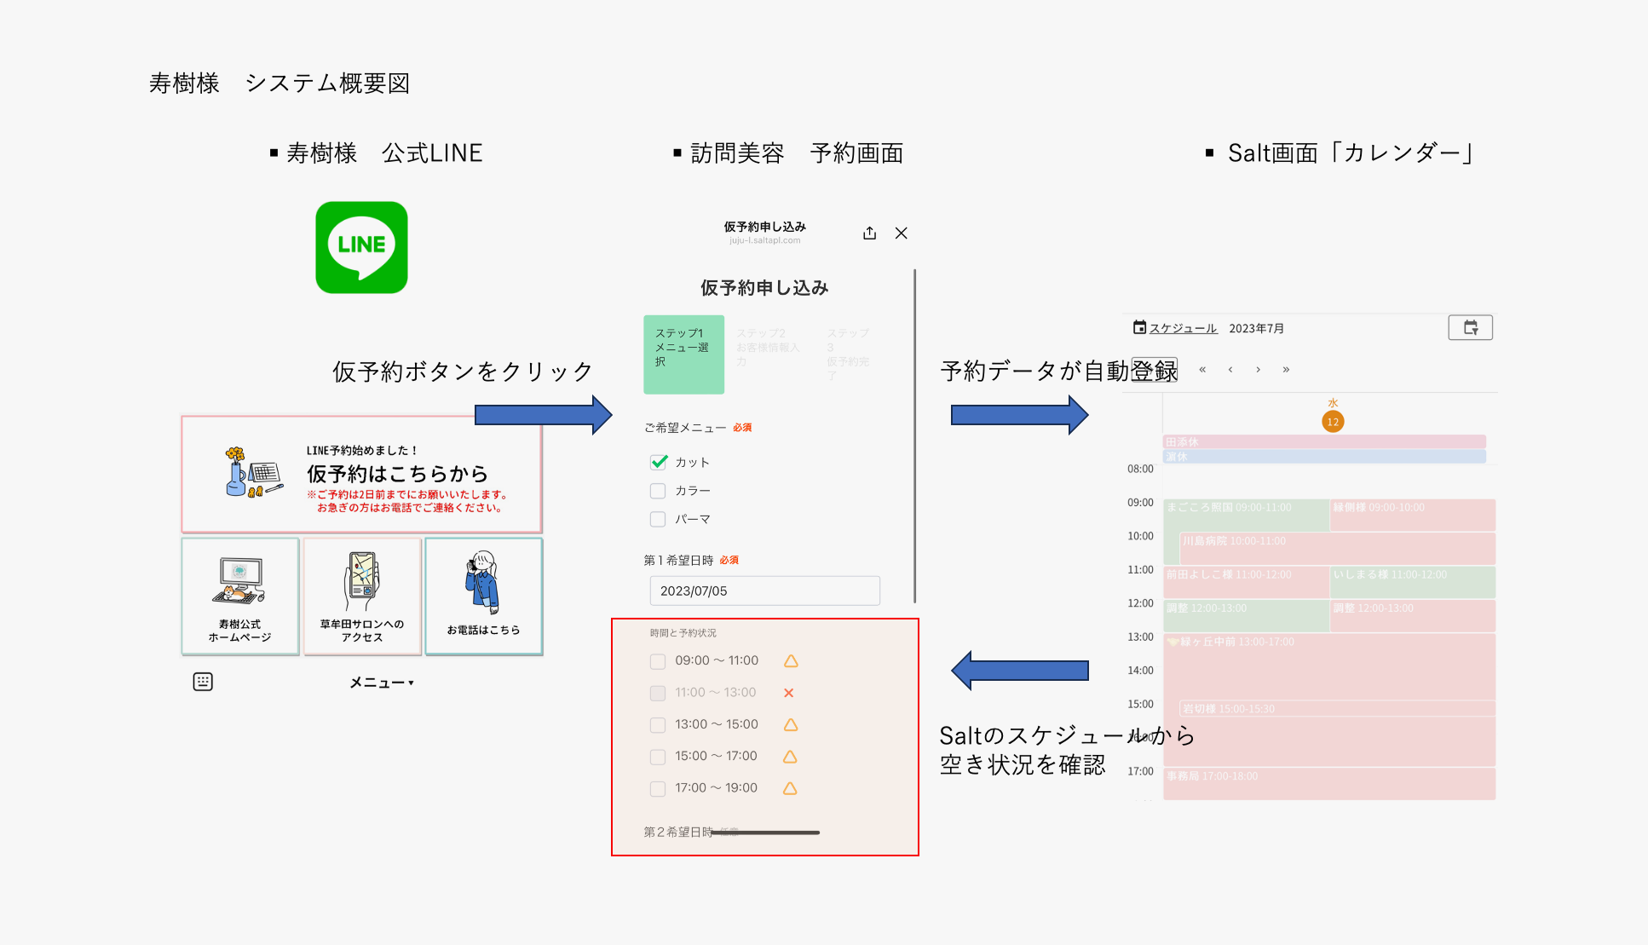Viewport: 1648px width, 945px height.
Task: Click the calendar filter button in Salt
Action: (1470, 327)
